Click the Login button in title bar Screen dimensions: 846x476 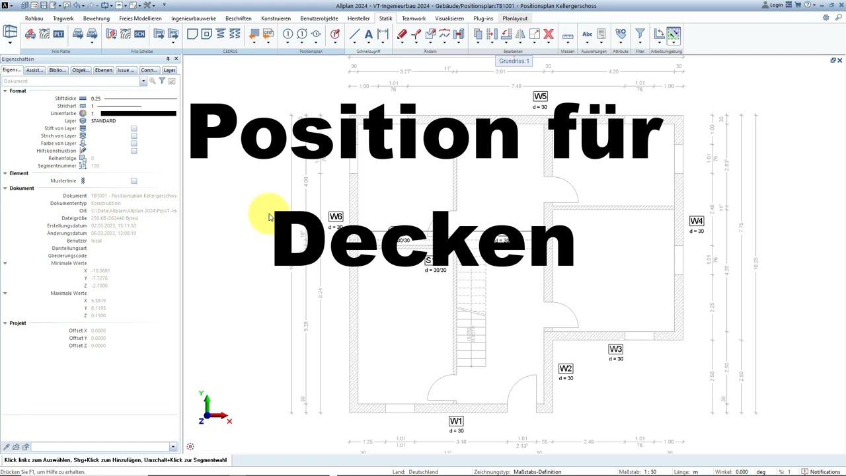pos(772,5)
